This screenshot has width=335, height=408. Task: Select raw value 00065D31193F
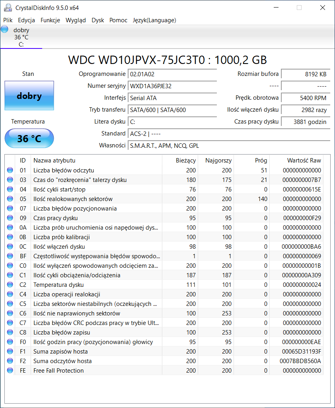(302, 352)
